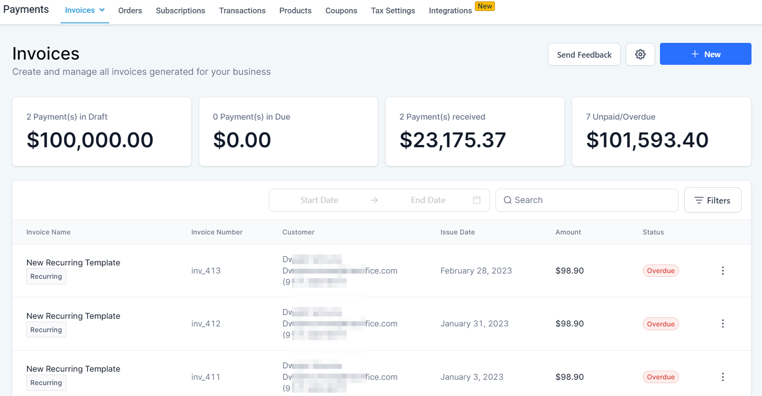Open the Tax Settings tab
The image size is (762, 396).
pos(392,10)
